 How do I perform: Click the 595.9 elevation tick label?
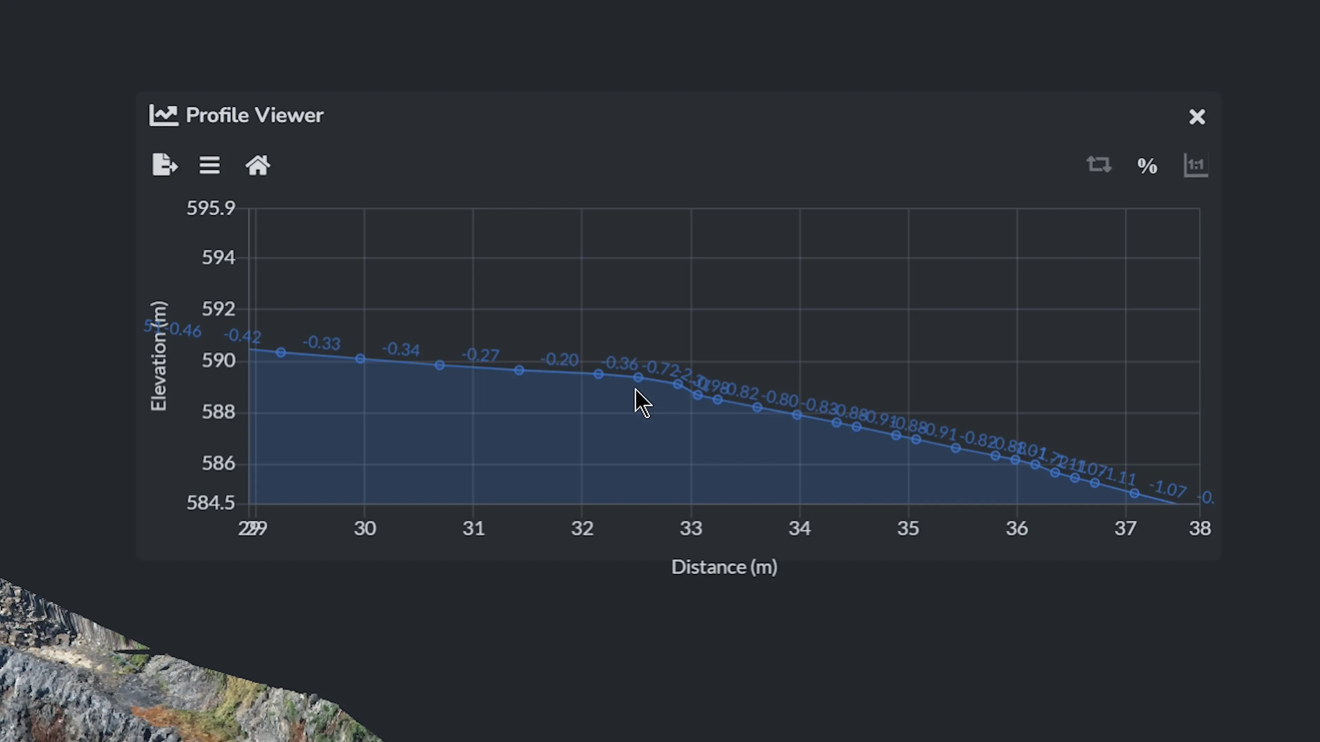[x=211, y=208]
